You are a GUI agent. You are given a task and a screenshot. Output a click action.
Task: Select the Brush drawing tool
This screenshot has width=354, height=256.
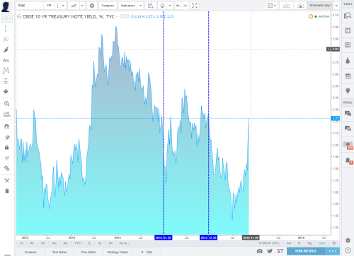pos(6,50)
